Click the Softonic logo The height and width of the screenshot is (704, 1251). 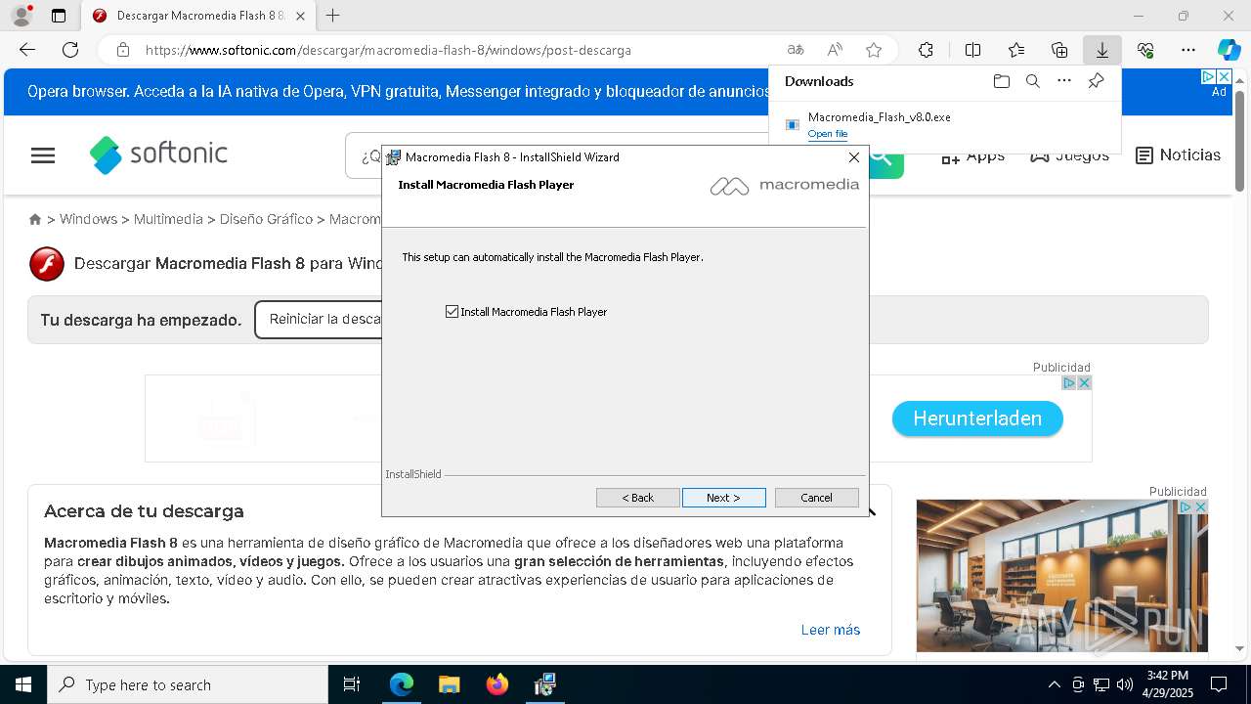pyautogui.click(x=158, y=154)
